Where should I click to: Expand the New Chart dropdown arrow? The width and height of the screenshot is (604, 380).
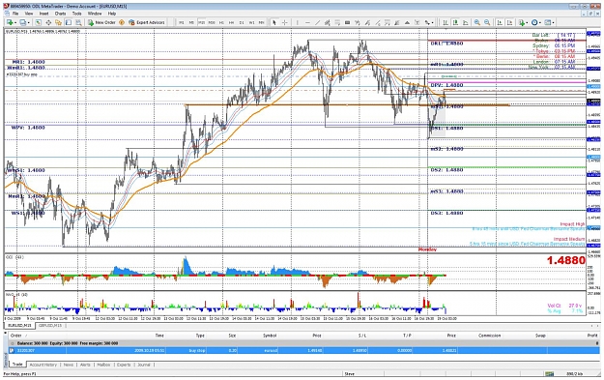pyautogui.click(x=15, y=23)
